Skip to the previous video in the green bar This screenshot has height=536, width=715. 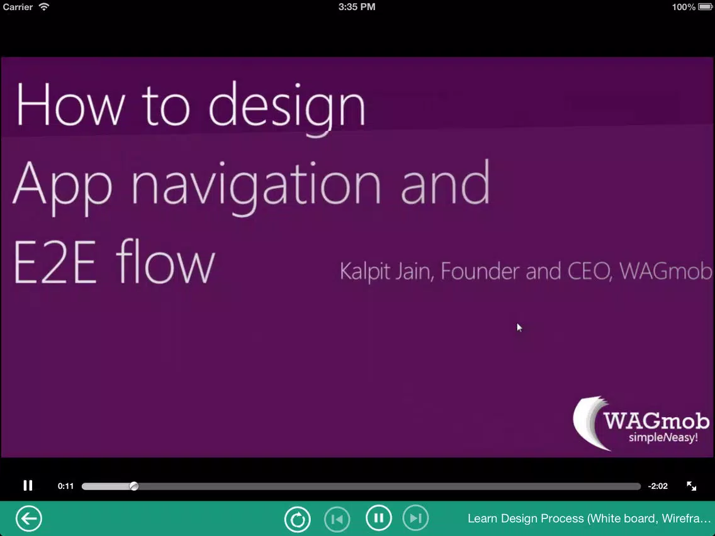337,519
